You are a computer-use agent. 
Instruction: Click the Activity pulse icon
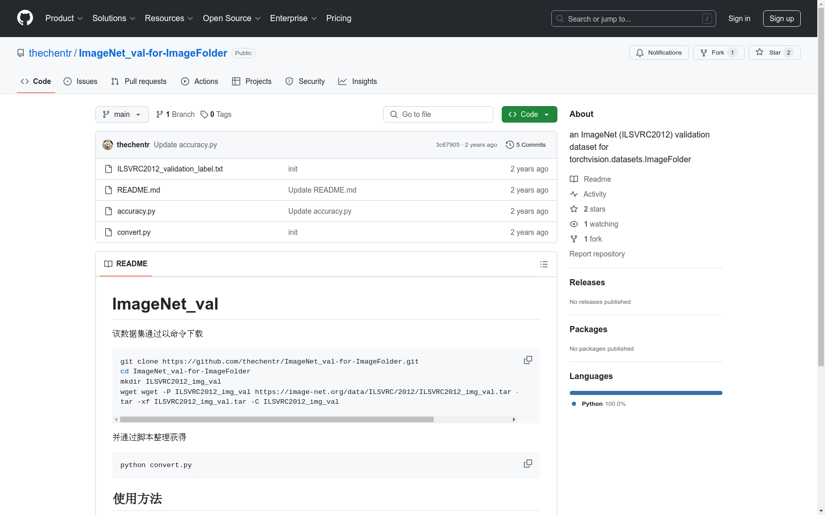point(574,194)
